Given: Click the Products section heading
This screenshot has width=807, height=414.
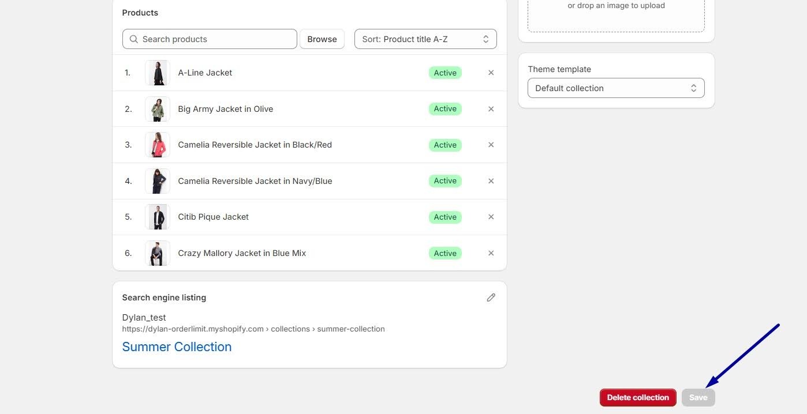Looking at the screenshot, I should point(140,13).
